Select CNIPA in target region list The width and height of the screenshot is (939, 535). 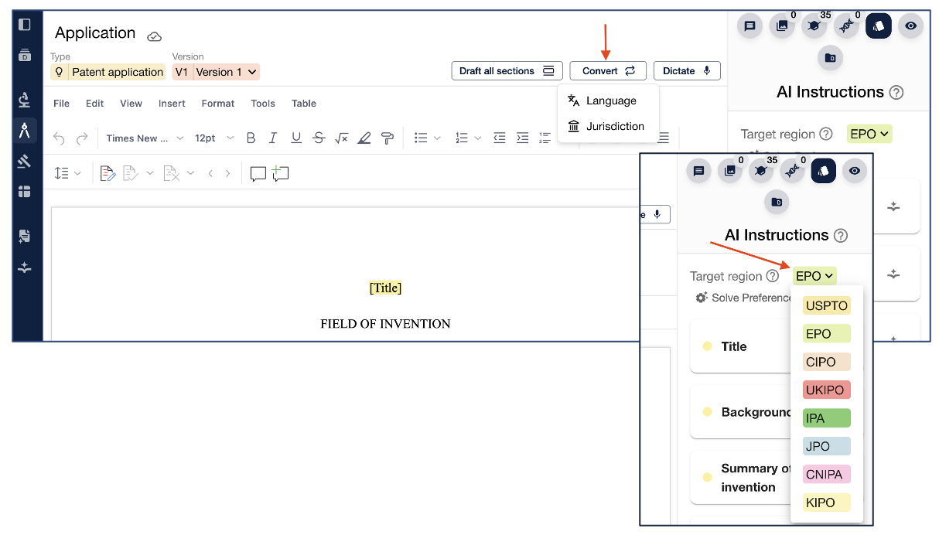coord(827,474)
